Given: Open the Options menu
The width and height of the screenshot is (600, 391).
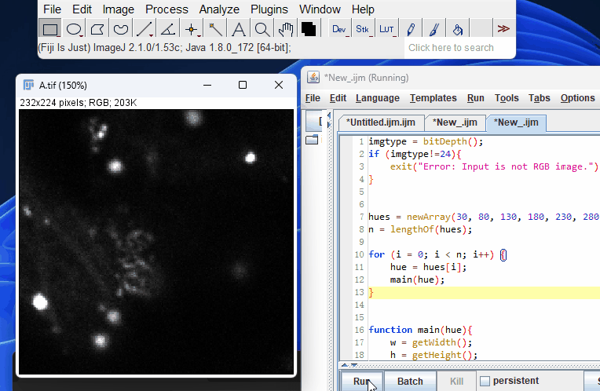Looking at the screenshot, I should click(x=578, y=98).
